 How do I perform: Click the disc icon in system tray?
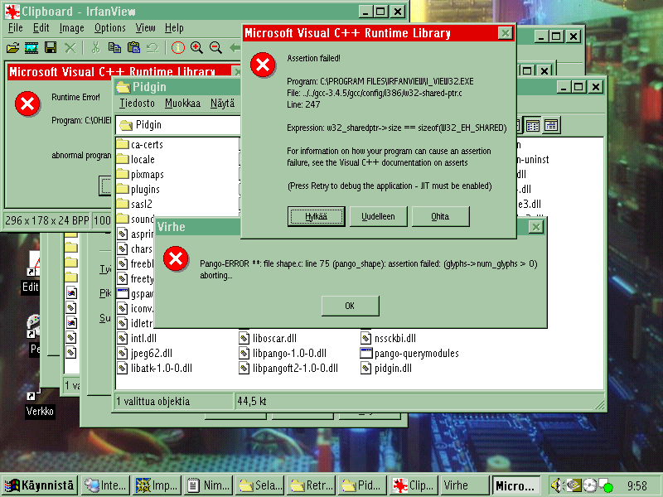pyautogui.click(x=590, y=485)
